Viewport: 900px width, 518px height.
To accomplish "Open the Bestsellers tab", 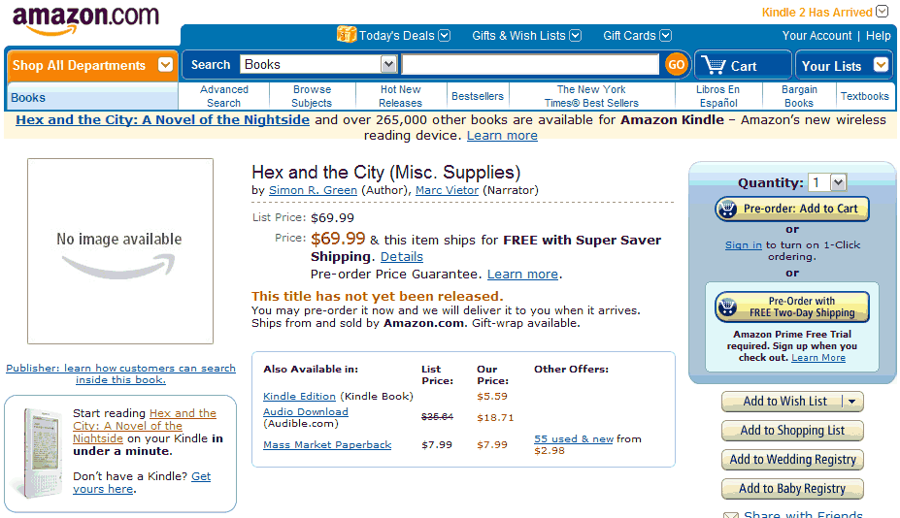I will coord(478,96).
